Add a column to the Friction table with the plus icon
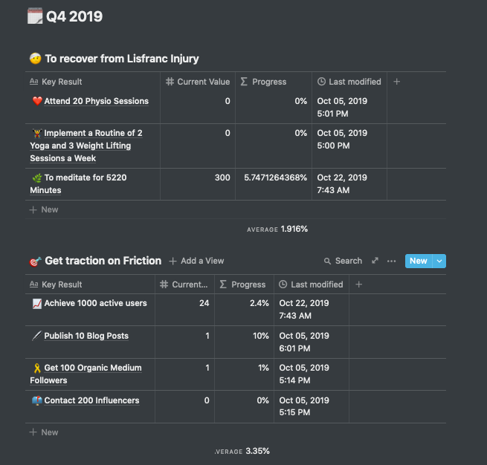Image resolution: width=487 pixels, height=465 pixels. click(x=358, y=284)
